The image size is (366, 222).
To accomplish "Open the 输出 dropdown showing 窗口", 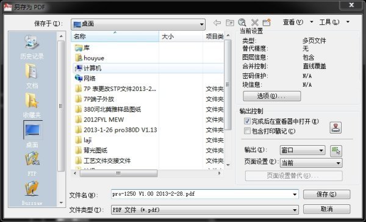I will (303, 150).
